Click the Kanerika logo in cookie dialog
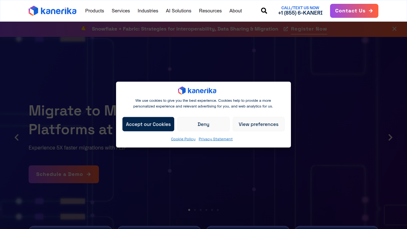Viewport: 407px width, 229px height. tap(197, 91)
